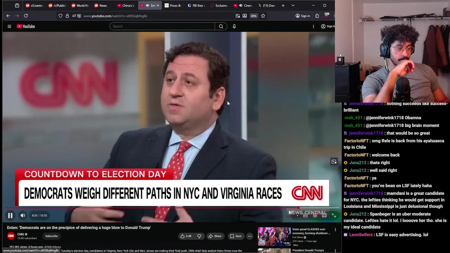450x253 pixels.
Task: Pause the video with the pause button
Action: coord(10,215)
